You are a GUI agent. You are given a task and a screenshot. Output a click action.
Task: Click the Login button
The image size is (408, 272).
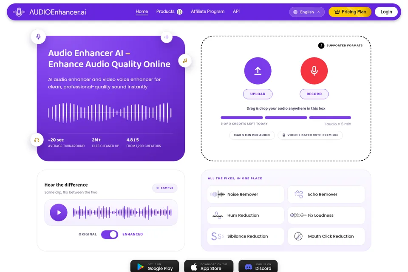386,12
